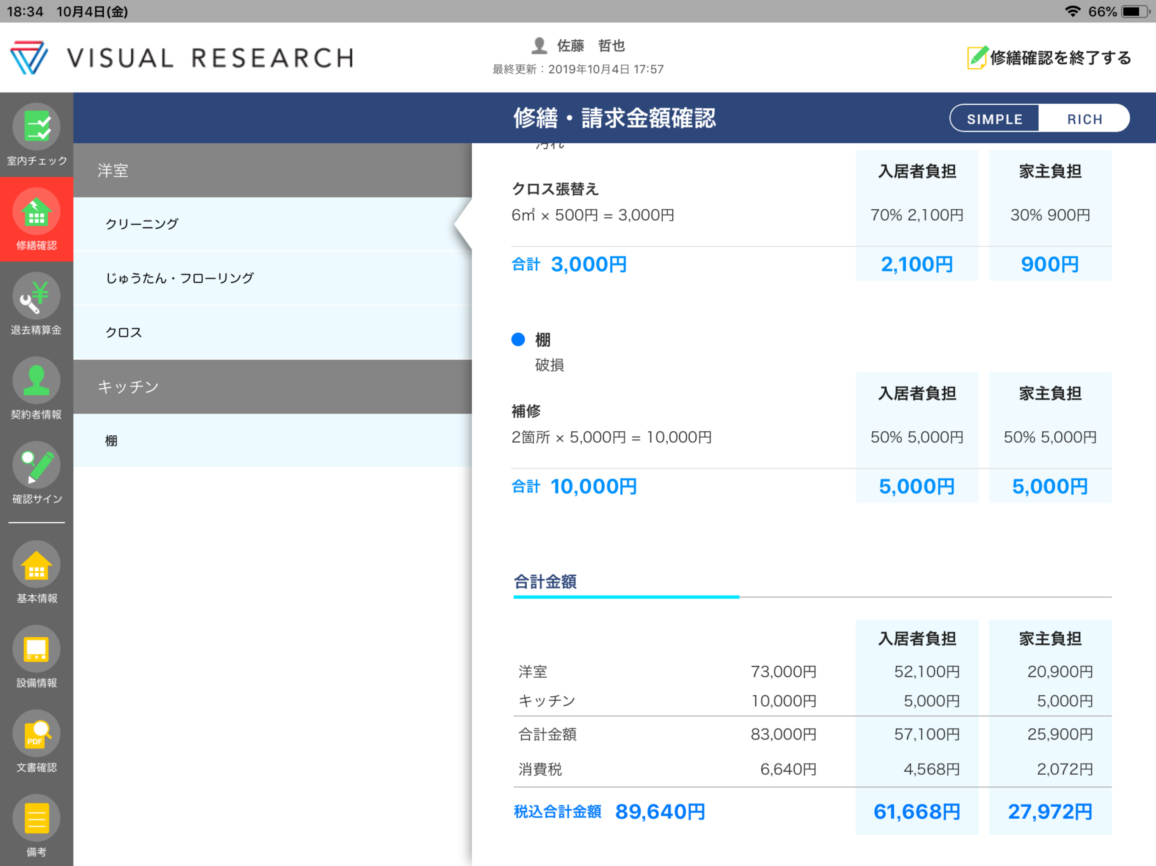Click the 家主負担 header in summary table
The height and width of the screenshot is (866, 1156).
[1050, 639]
